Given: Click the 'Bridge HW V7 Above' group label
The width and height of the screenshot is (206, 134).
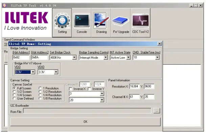Looking at the screenshot, I should (28, 63).
